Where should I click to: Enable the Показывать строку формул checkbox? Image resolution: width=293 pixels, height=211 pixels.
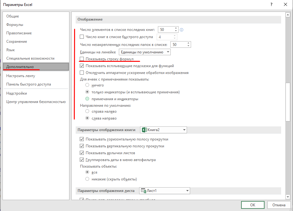(x=82, y=59)
